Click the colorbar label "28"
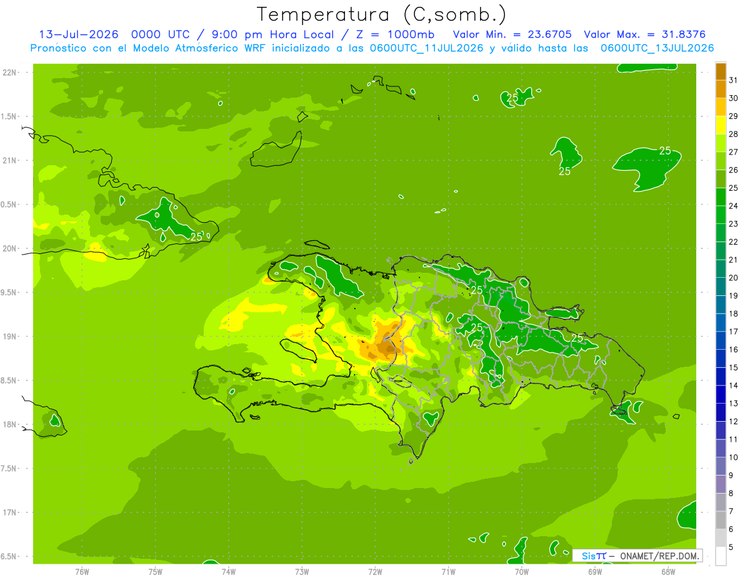 (733, 134)
